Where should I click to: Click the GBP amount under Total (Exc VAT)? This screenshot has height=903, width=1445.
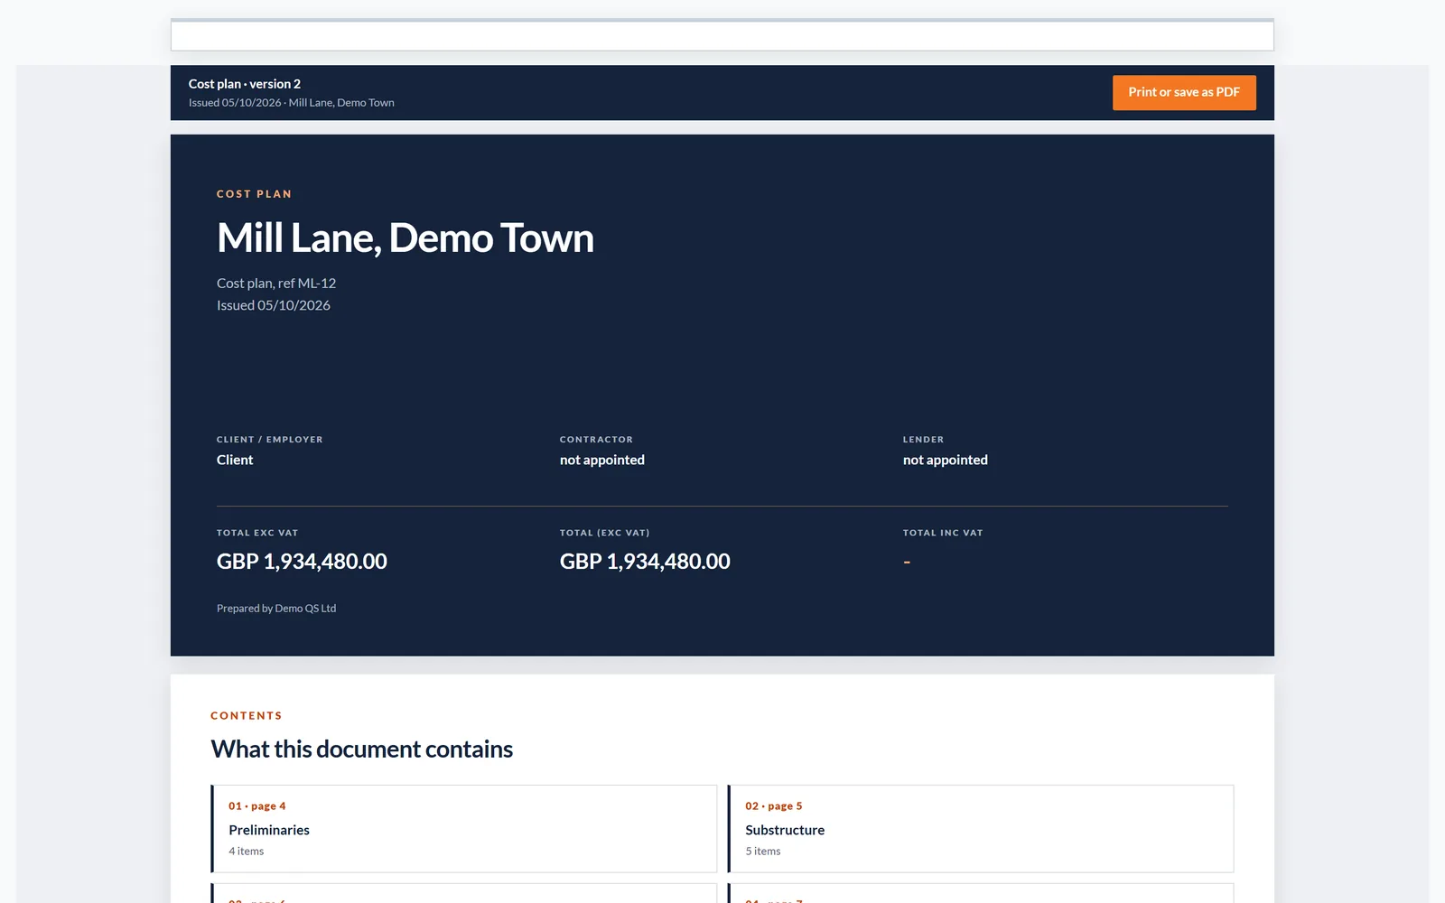pos(645,562)
